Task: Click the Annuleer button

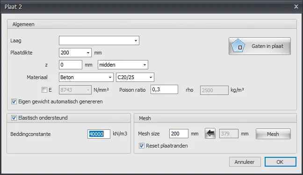Action: click(x=245, y=162)
